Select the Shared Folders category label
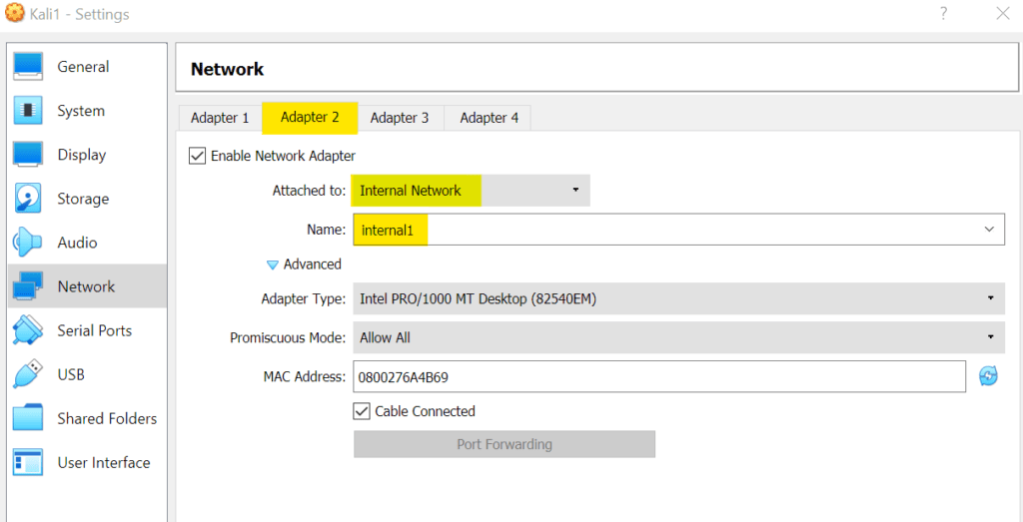This screenshot has width=1023, height=522. [x=107, y=418]
